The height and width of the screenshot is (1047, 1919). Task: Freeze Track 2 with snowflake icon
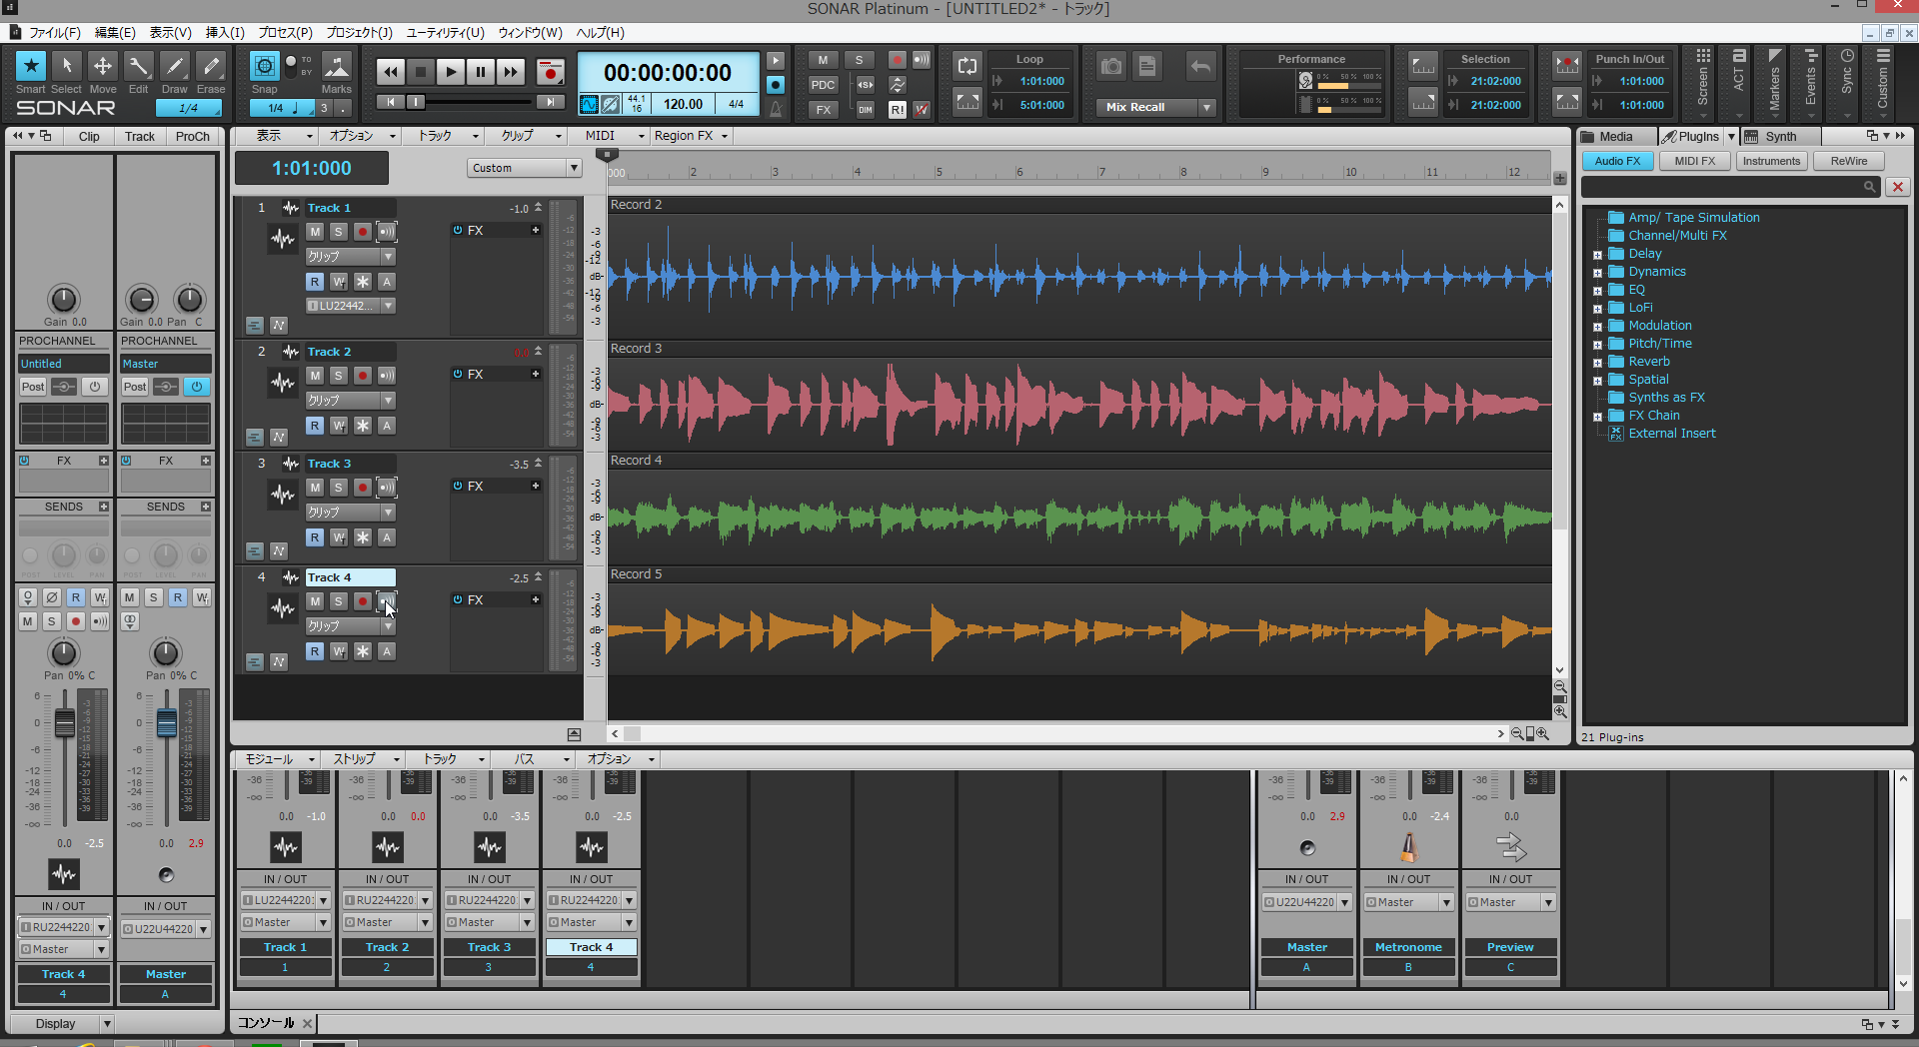tap(363, 426)
